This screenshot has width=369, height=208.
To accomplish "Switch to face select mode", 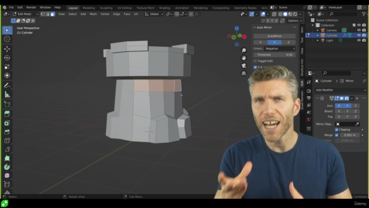I will 52,14.
